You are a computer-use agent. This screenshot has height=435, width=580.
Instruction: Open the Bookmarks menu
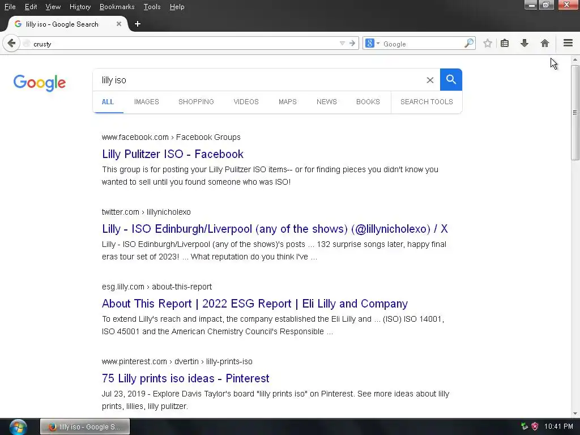(117, 7)
